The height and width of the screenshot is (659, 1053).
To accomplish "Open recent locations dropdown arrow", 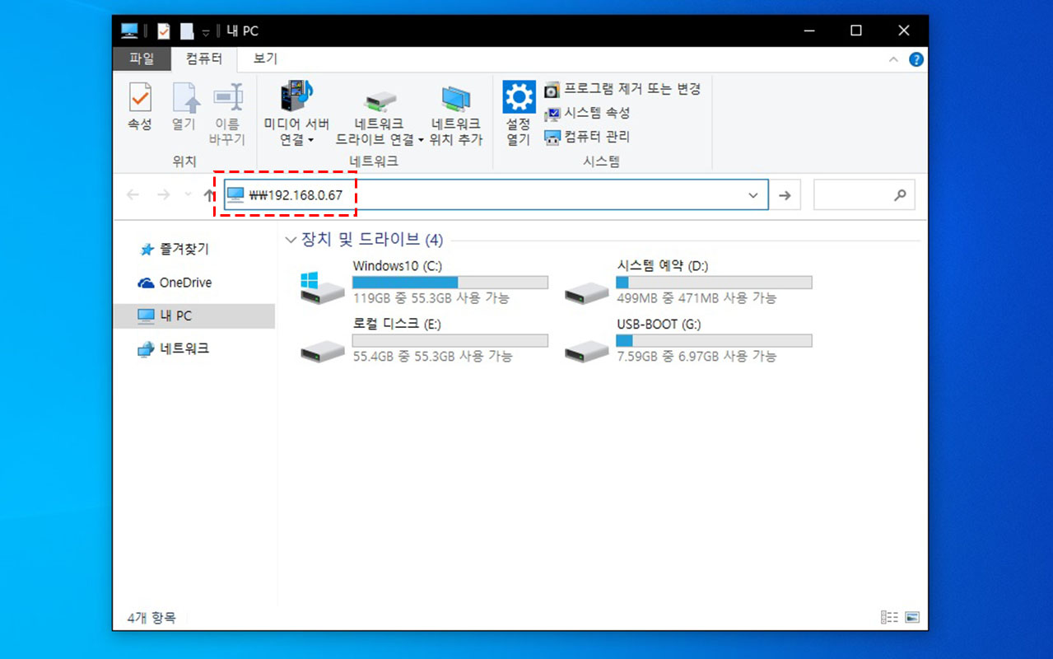I will click(x=189, y=195).
